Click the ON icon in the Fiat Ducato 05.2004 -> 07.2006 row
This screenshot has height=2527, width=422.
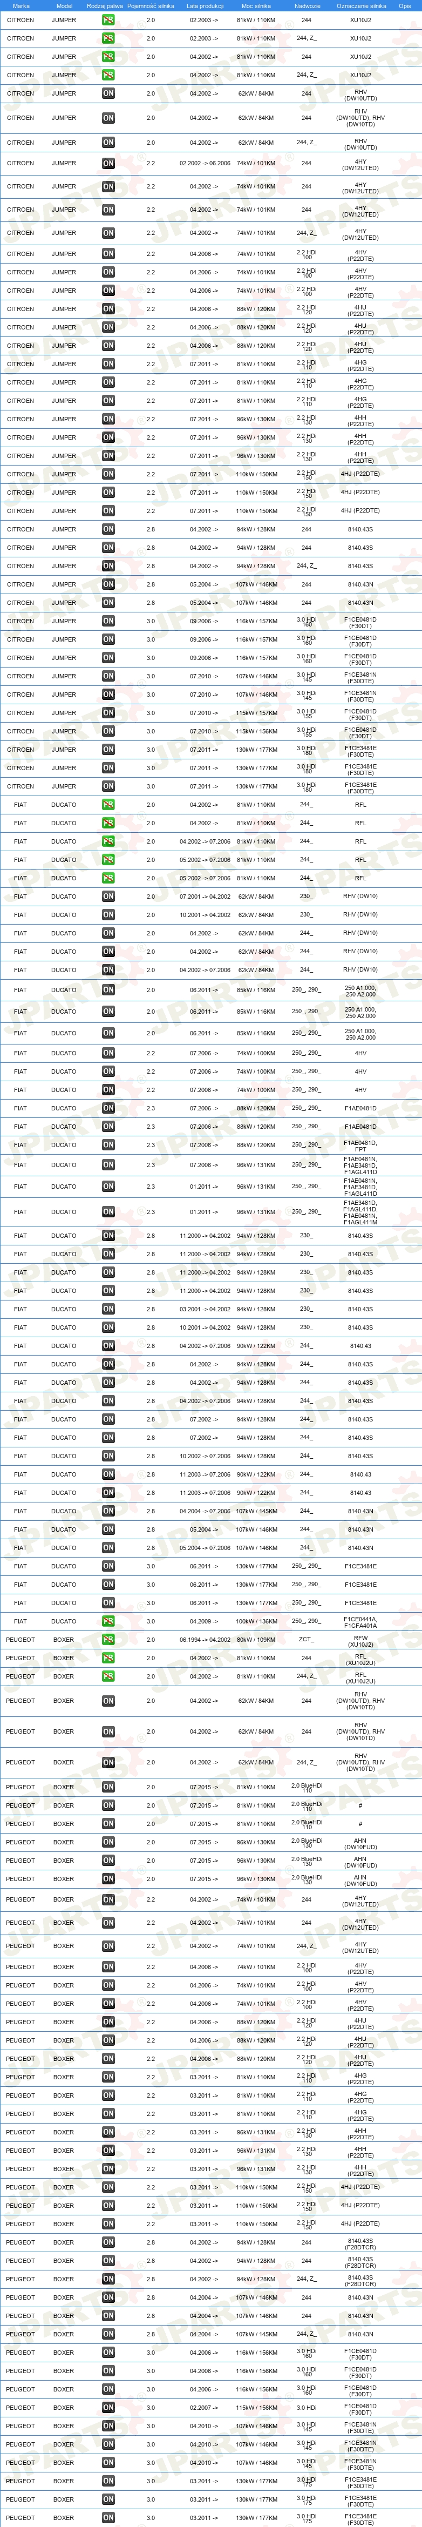[x=108, y=1548]
